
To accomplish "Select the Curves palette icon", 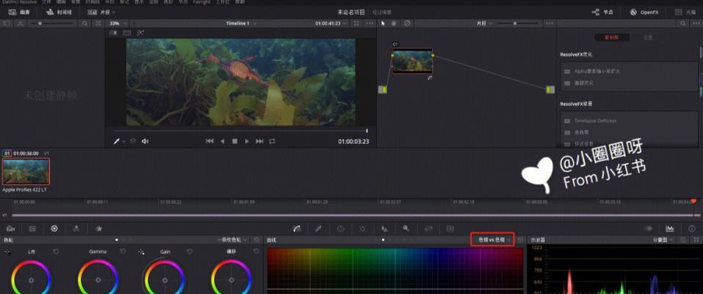I will (296, 229).
